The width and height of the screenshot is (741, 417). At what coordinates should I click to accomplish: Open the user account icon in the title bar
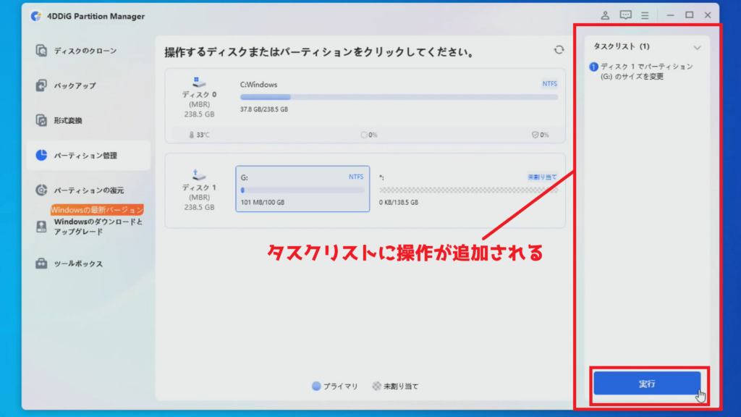[x=606, y=15]
